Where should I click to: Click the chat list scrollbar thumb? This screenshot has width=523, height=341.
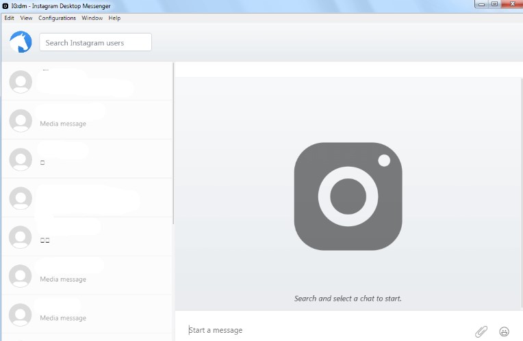173,144
